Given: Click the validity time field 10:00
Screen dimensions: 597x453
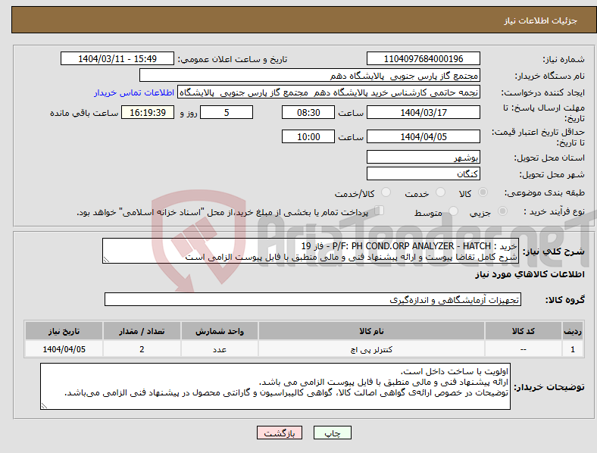Looking at the screenshot, I should click(308, 136).
